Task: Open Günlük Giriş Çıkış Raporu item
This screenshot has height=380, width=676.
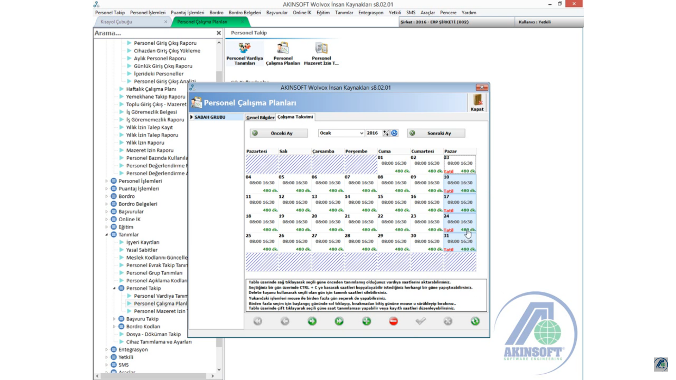Action: coord(163,66)
